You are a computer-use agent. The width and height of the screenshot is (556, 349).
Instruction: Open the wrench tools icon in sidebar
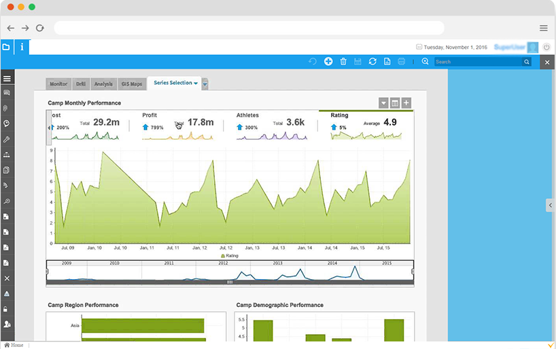coord(6,139)
